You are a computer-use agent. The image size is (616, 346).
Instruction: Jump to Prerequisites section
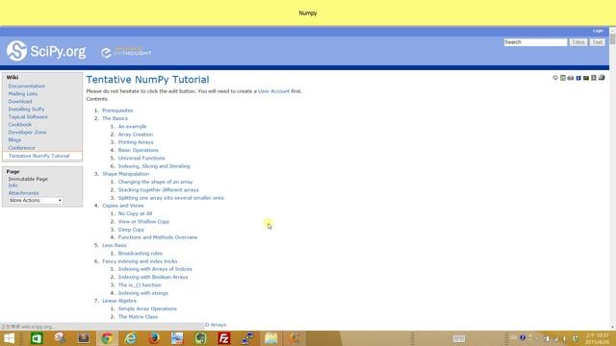[x=117, y=111]
